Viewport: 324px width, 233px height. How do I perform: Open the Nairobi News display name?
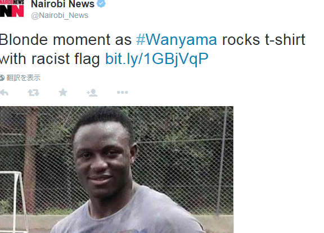(62, 4)
